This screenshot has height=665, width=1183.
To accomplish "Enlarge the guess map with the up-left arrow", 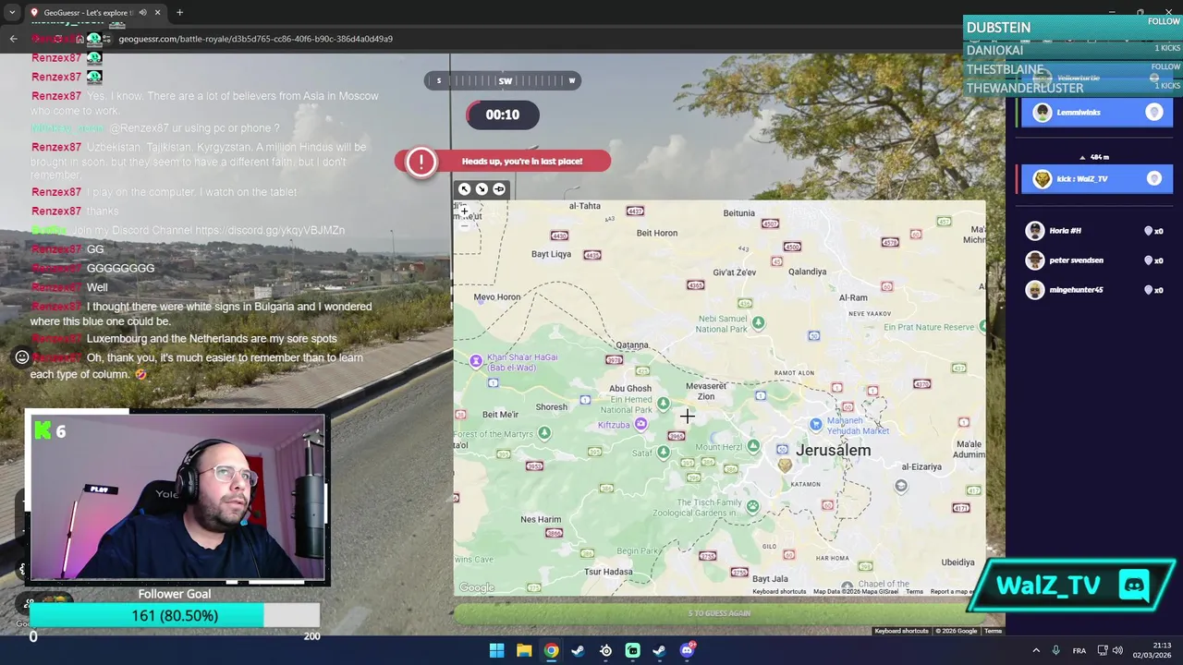I will click(465, 189).
